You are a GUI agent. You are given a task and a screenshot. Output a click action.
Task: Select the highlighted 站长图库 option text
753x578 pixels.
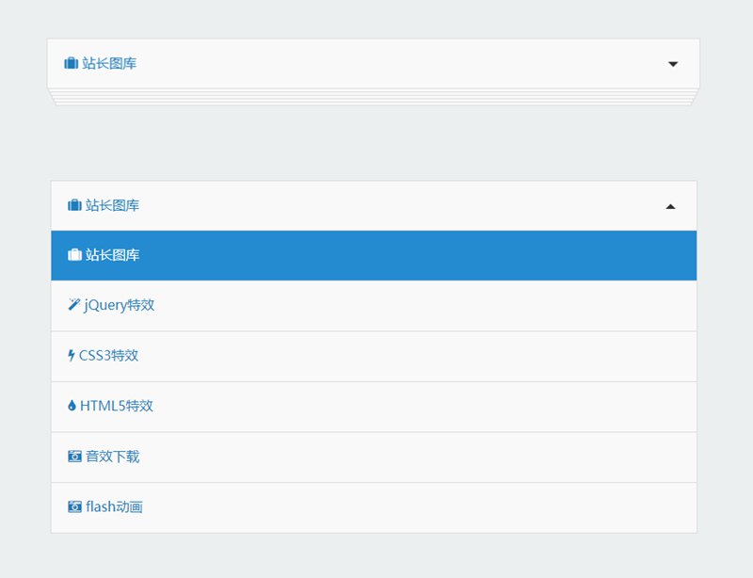[x=113, y=255]
